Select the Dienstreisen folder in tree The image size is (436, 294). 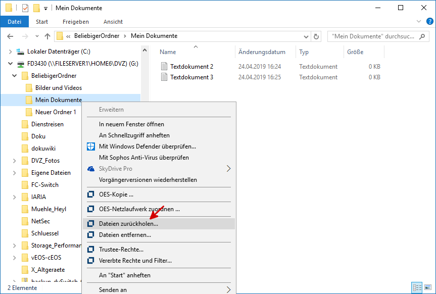47,124
